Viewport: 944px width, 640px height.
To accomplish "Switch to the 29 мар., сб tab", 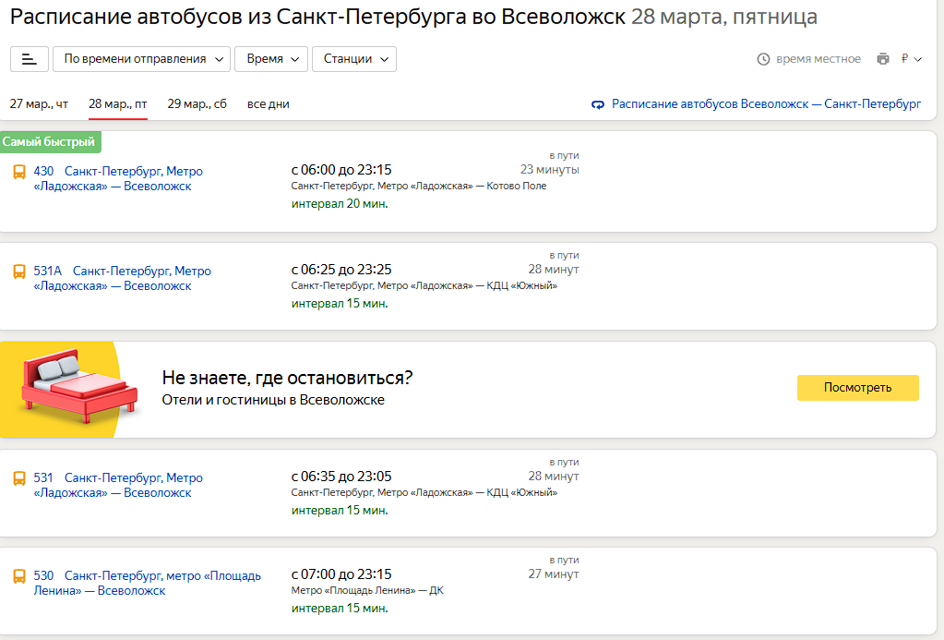I will click(197, 104).
